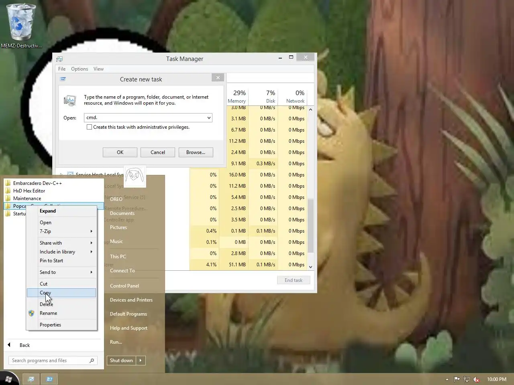Screen dimensions: 514x385
Task: Click the Back arrow icon
Action: click(9, 345)
